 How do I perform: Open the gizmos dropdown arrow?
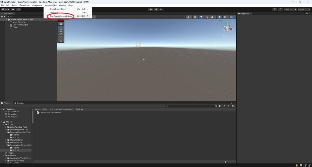pyautogui.click(x=235, y=17)
